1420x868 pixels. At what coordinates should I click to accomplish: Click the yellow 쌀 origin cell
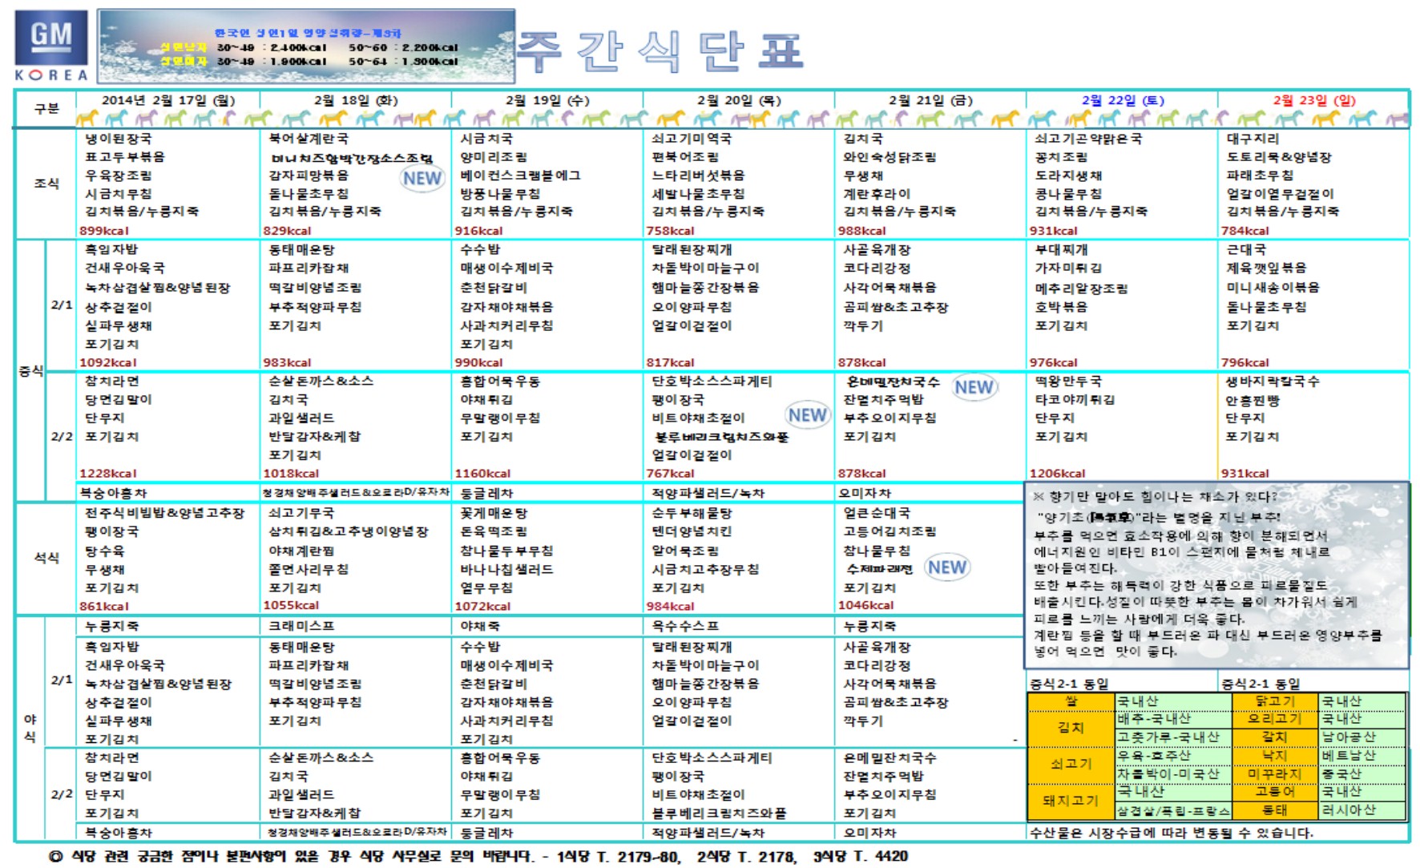point(1071,701)
